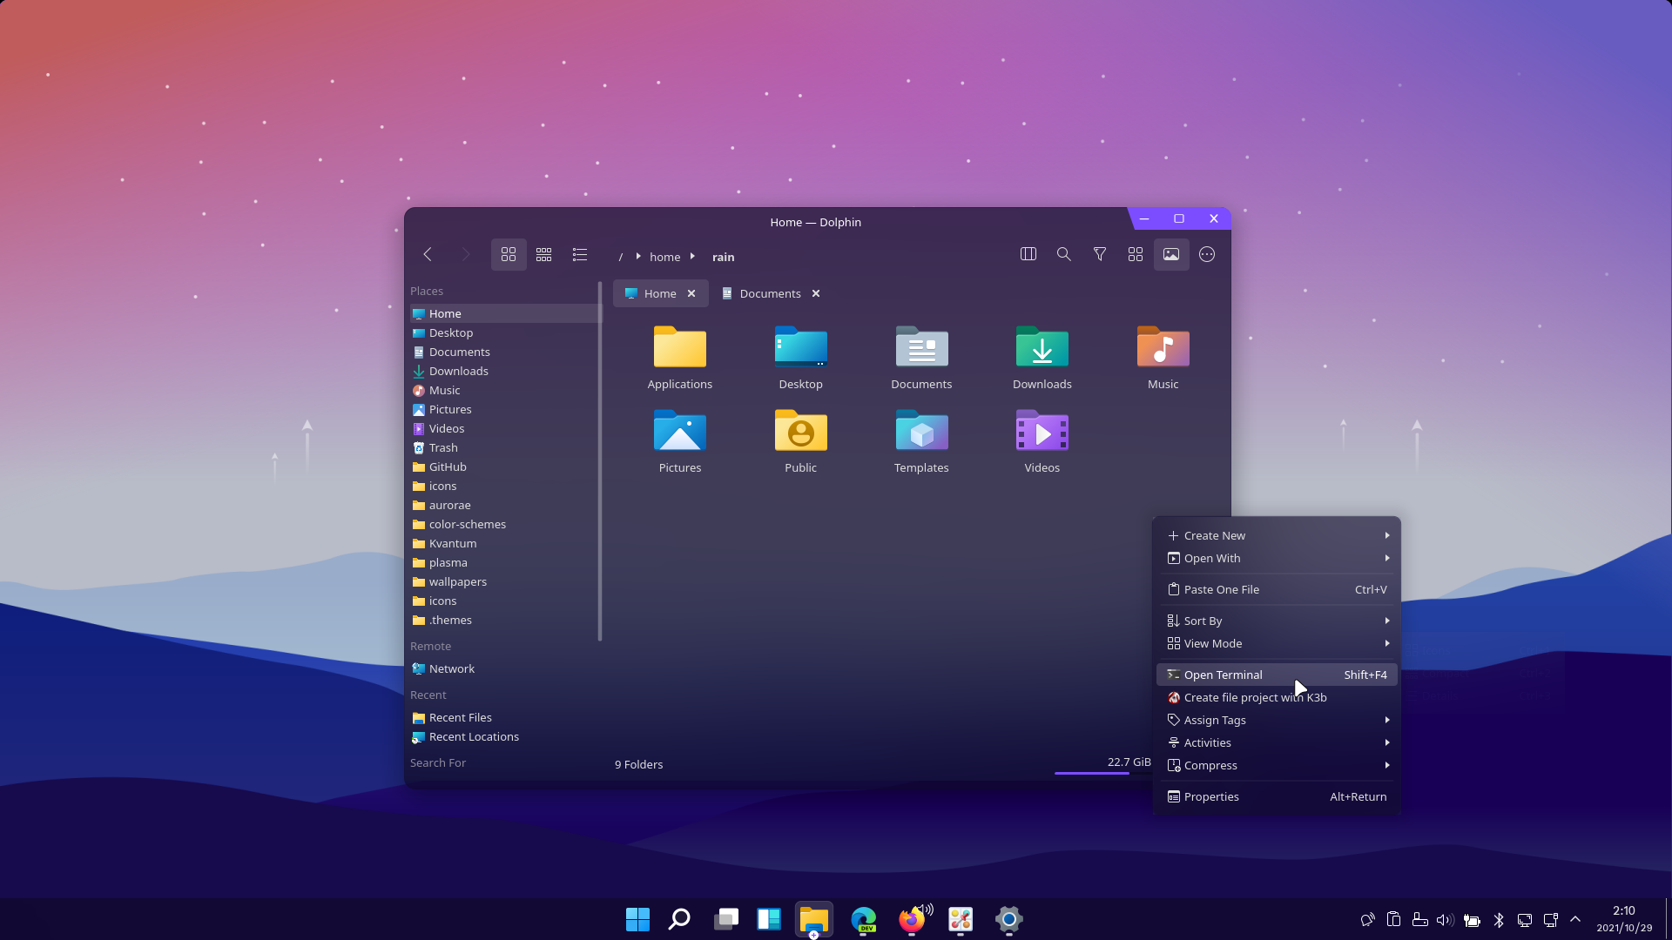Click the Places panel scrollbar
Image resolution: width=1672 pixels, height=940 pixels.
click(600, 461)
